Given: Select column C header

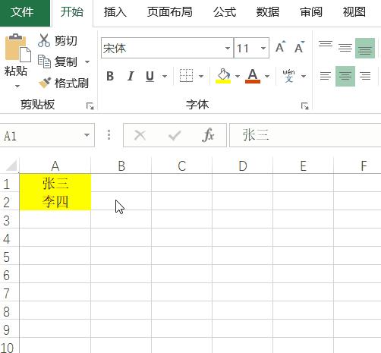Looking at the screenshot, I should point(182,165).
